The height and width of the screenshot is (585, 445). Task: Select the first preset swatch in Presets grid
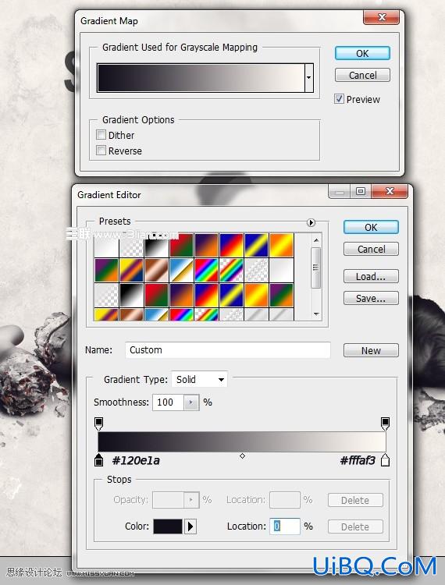(x=106, y=246)
